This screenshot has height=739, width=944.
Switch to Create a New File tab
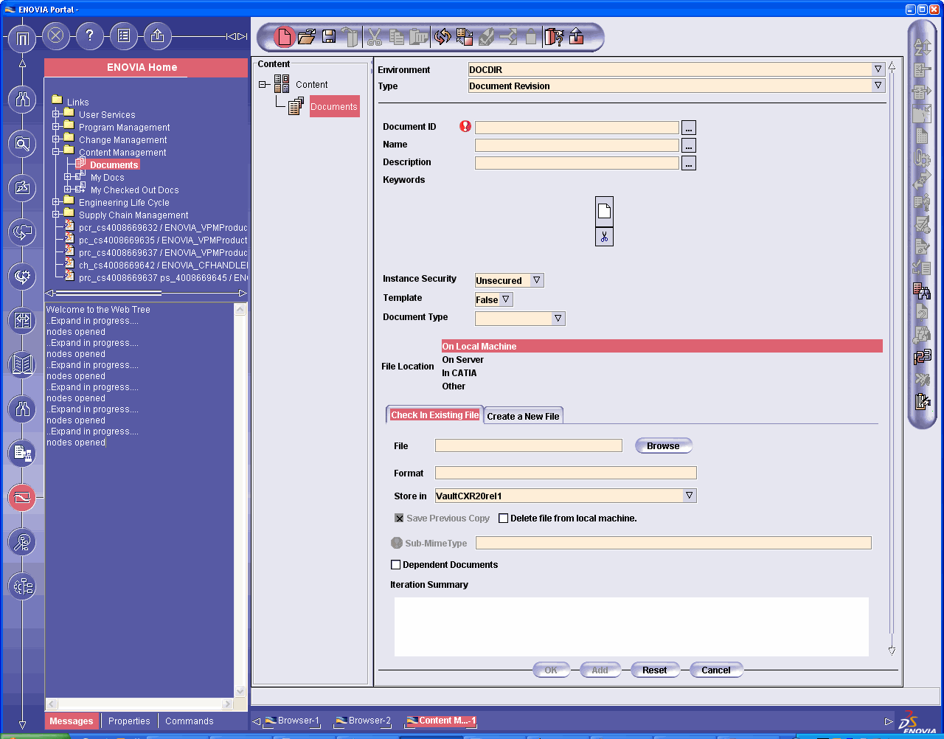523,416
